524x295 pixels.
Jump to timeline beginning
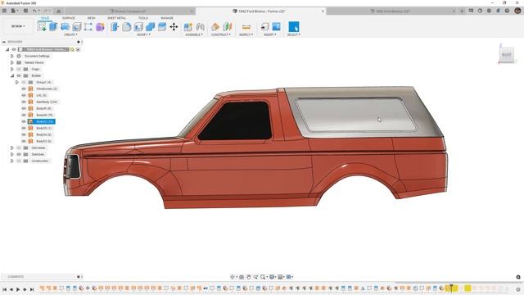click(x=5, y=289)
